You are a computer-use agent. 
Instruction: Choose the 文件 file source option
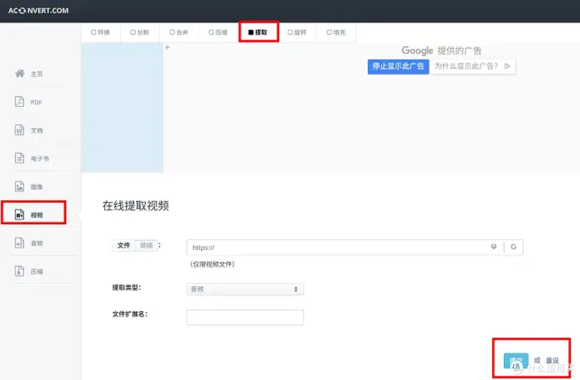(x=124, y=245)
